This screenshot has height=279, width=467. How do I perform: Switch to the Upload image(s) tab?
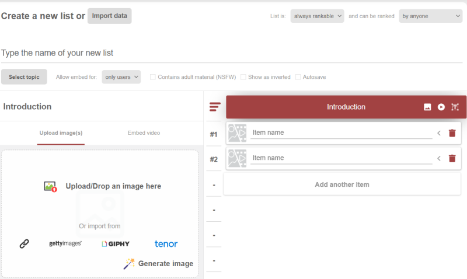(61, 133)
